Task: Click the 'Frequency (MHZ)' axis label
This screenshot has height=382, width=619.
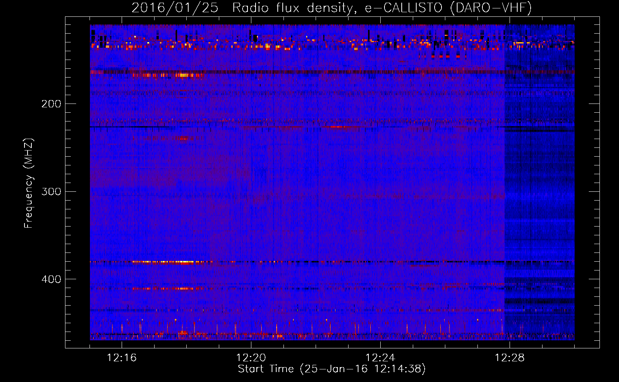Action: click(x=29, y=183)
